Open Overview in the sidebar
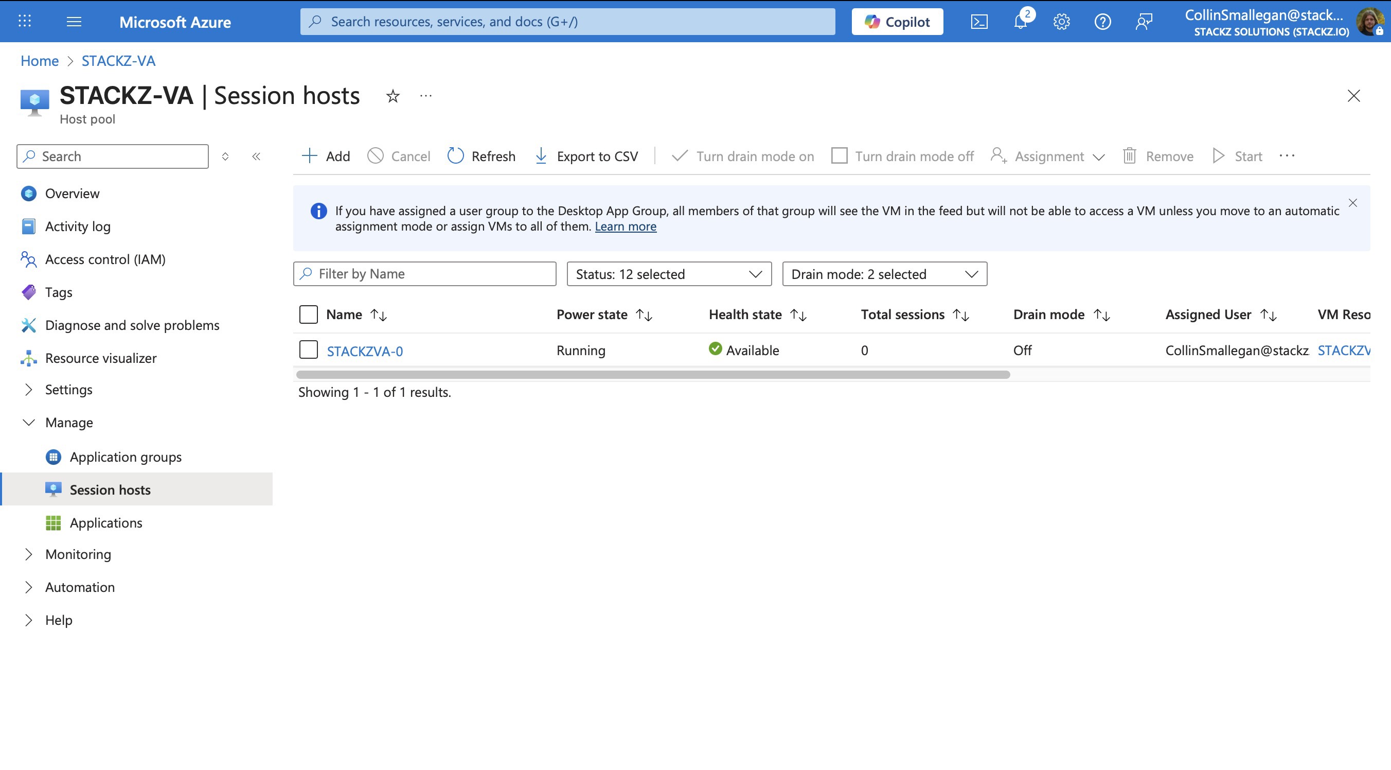1391x770 pixels. (x=72, y=194)
